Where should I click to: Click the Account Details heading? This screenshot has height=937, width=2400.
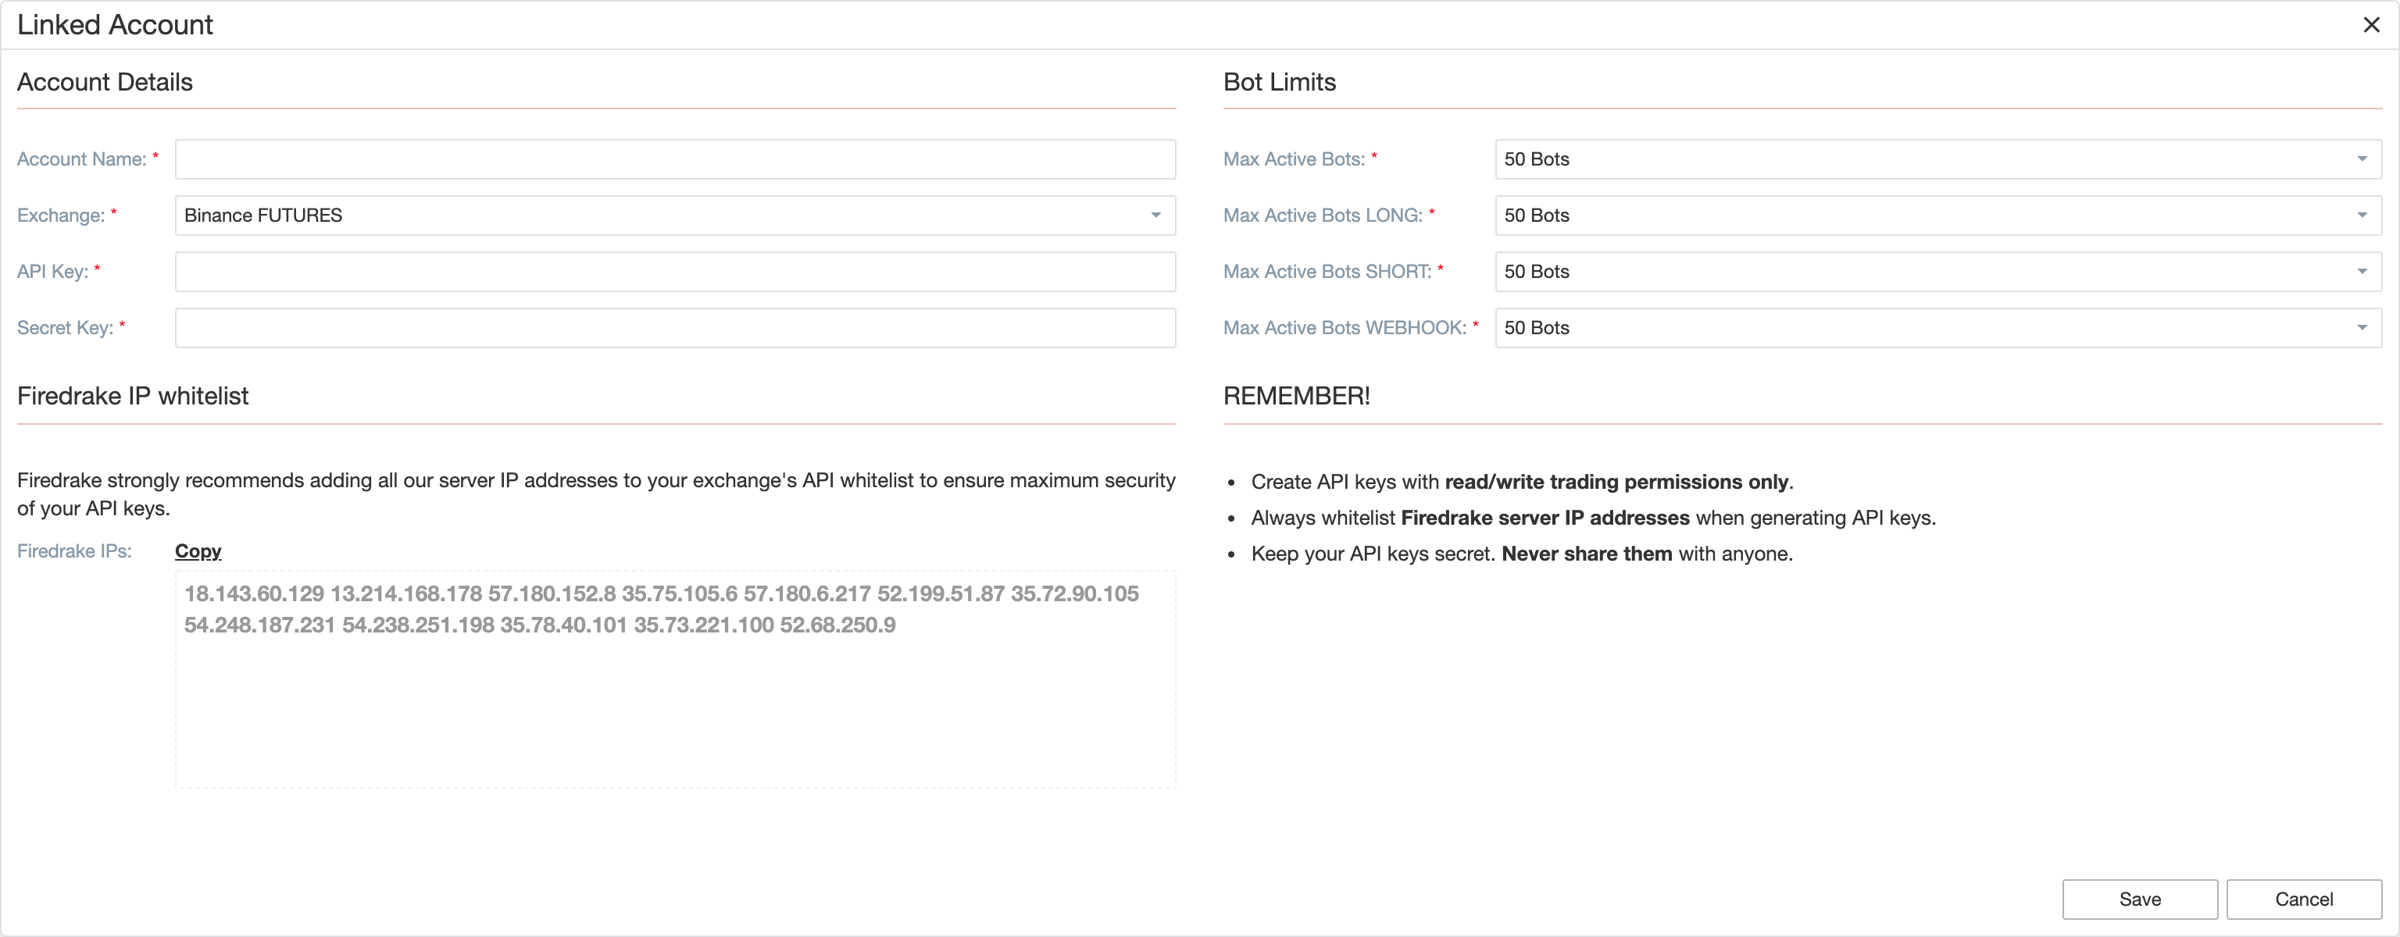tap(105, 82)
